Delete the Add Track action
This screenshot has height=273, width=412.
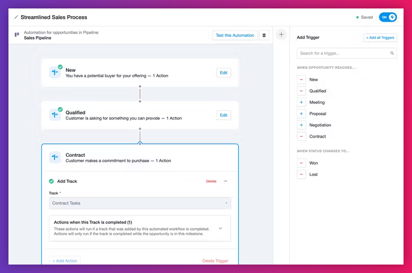tap(211, 181)
